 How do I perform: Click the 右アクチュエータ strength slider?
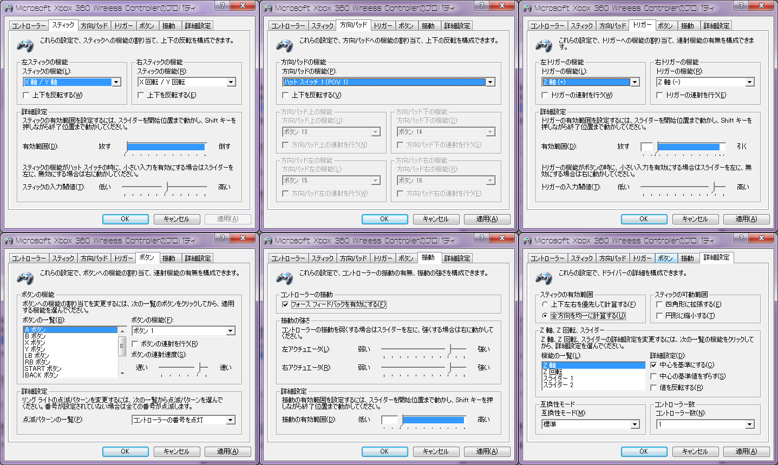coord(424,368)
